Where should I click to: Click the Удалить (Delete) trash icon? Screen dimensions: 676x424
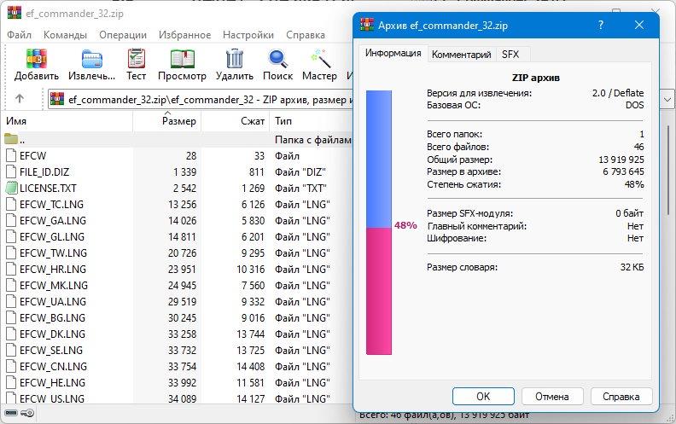[x=235, y=59]
